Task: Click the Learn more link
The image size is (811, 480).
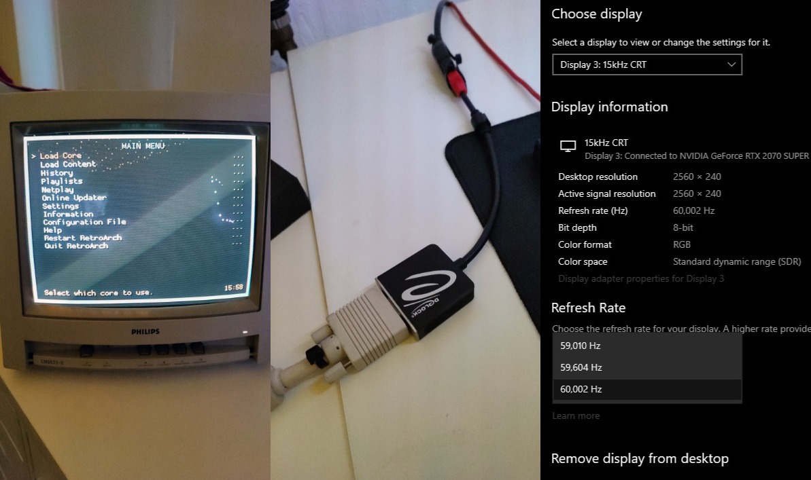Action: point(576,416)
